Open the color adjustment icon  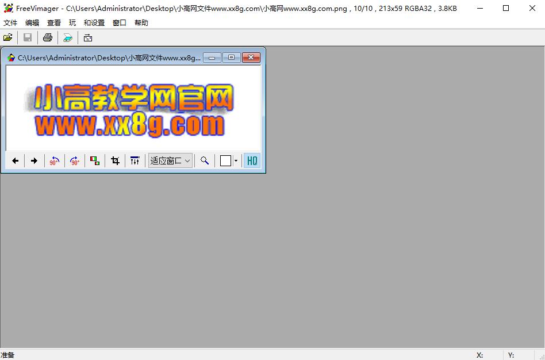point(94,160)
